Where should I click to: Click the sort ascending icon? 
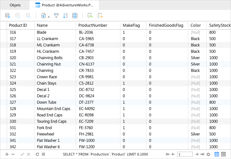[65, 16]
